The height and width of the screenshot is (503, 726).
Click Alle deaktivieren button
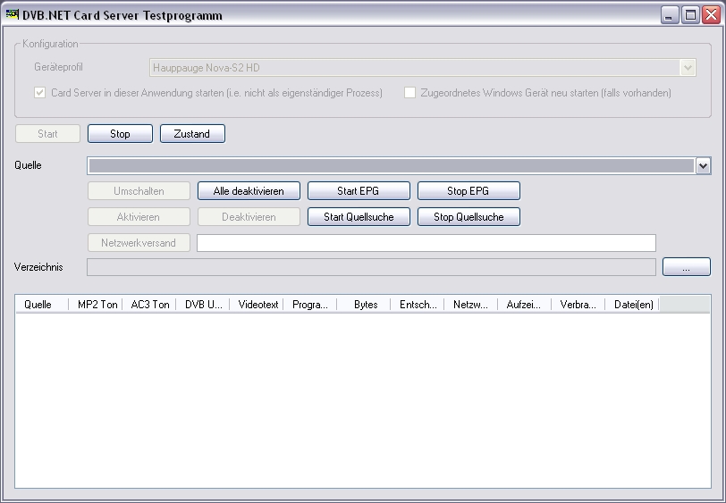point(249,191)
